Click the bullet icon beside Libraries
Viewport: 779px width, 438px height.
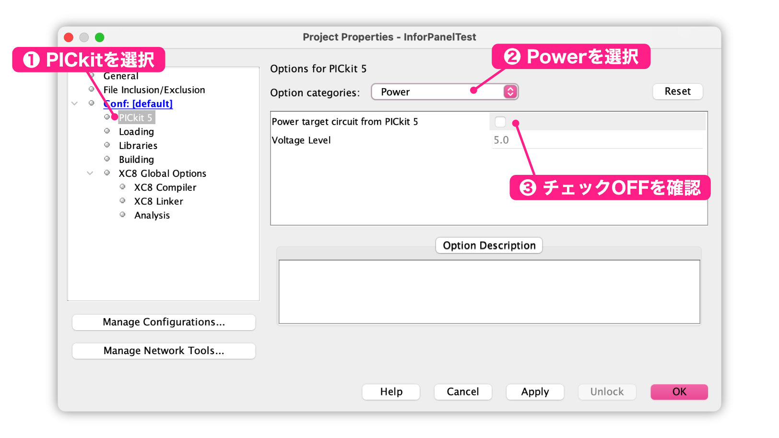[107, 145]
